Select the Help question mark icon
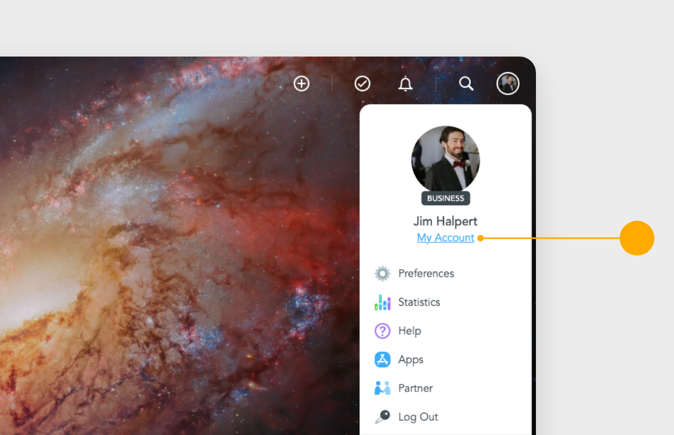 [383, 331]
